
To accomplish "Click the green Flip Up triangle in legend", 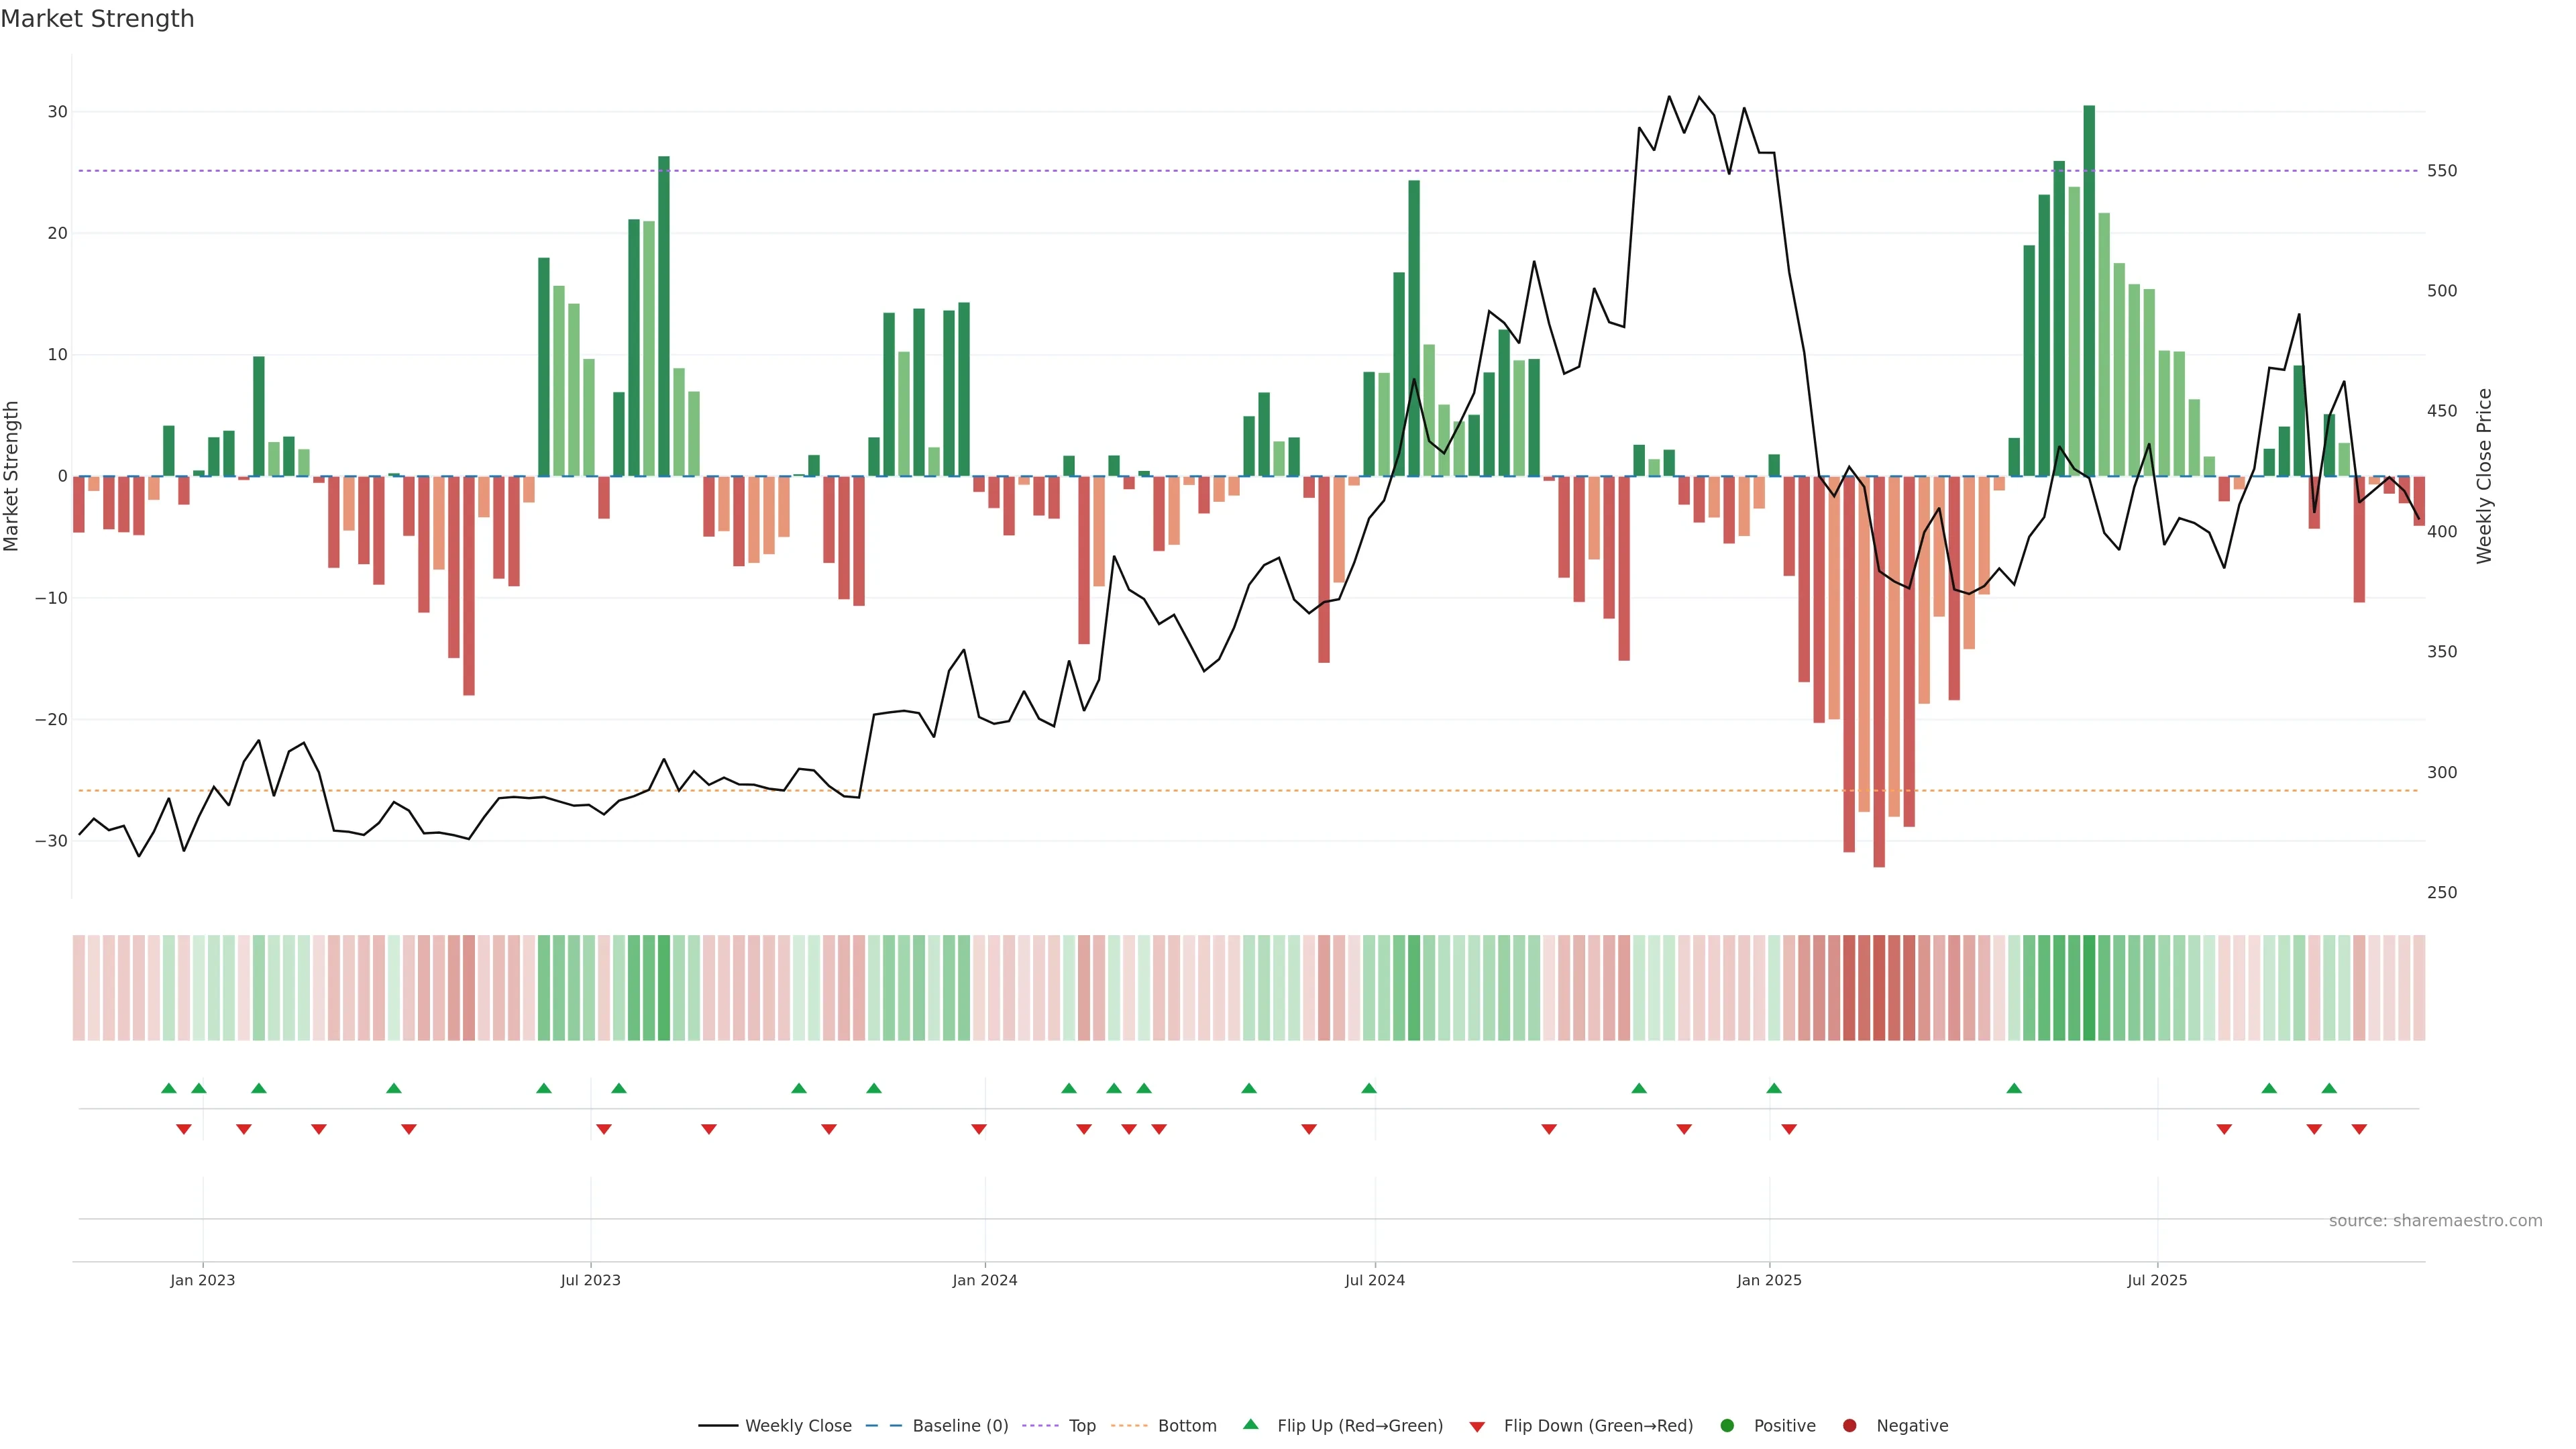I will point(1250,1424).
